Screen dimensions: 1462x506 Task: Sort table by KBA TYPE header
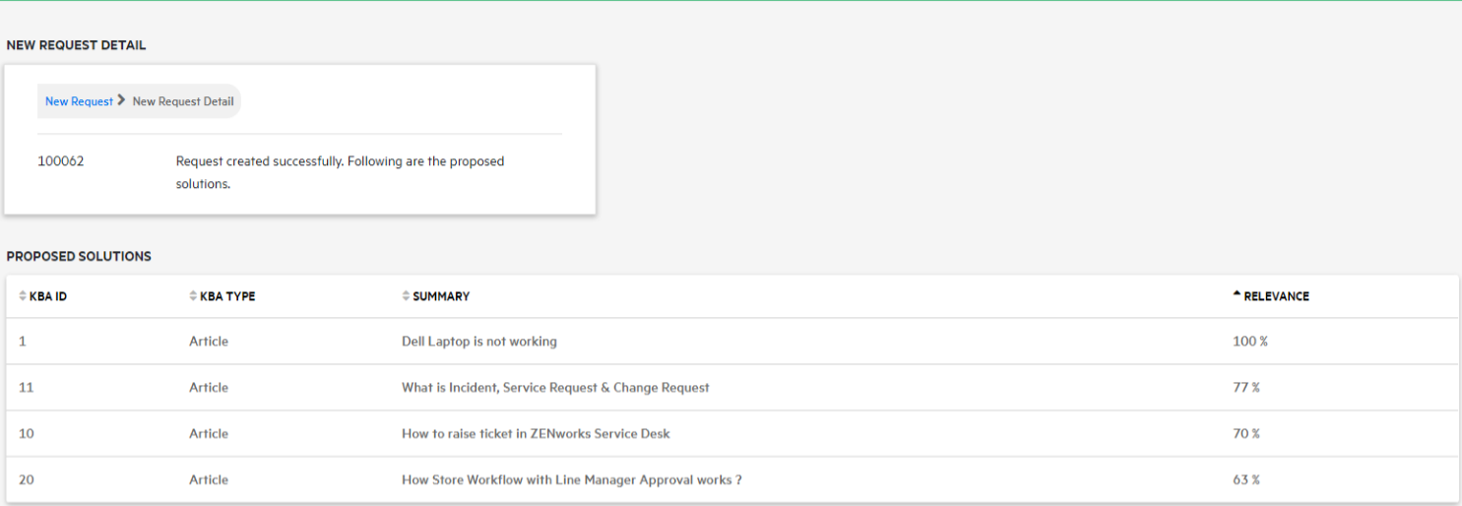tap(227, 296)
